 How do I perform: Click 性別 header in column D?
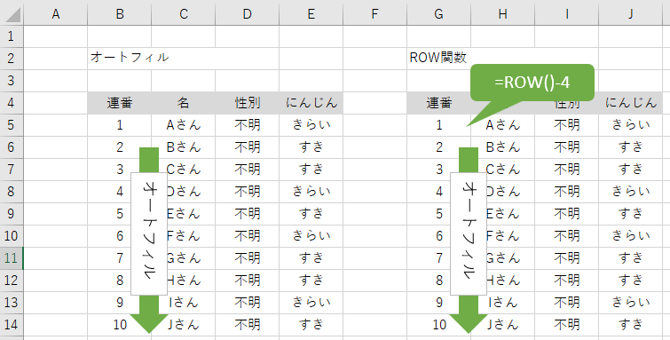point(248,103)
